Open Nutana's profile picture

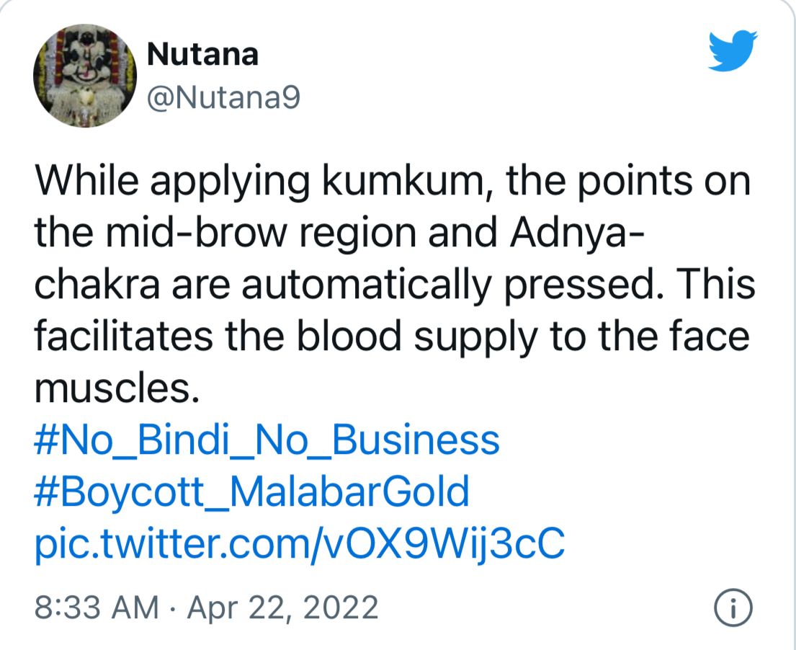click(x=85, y=76)
